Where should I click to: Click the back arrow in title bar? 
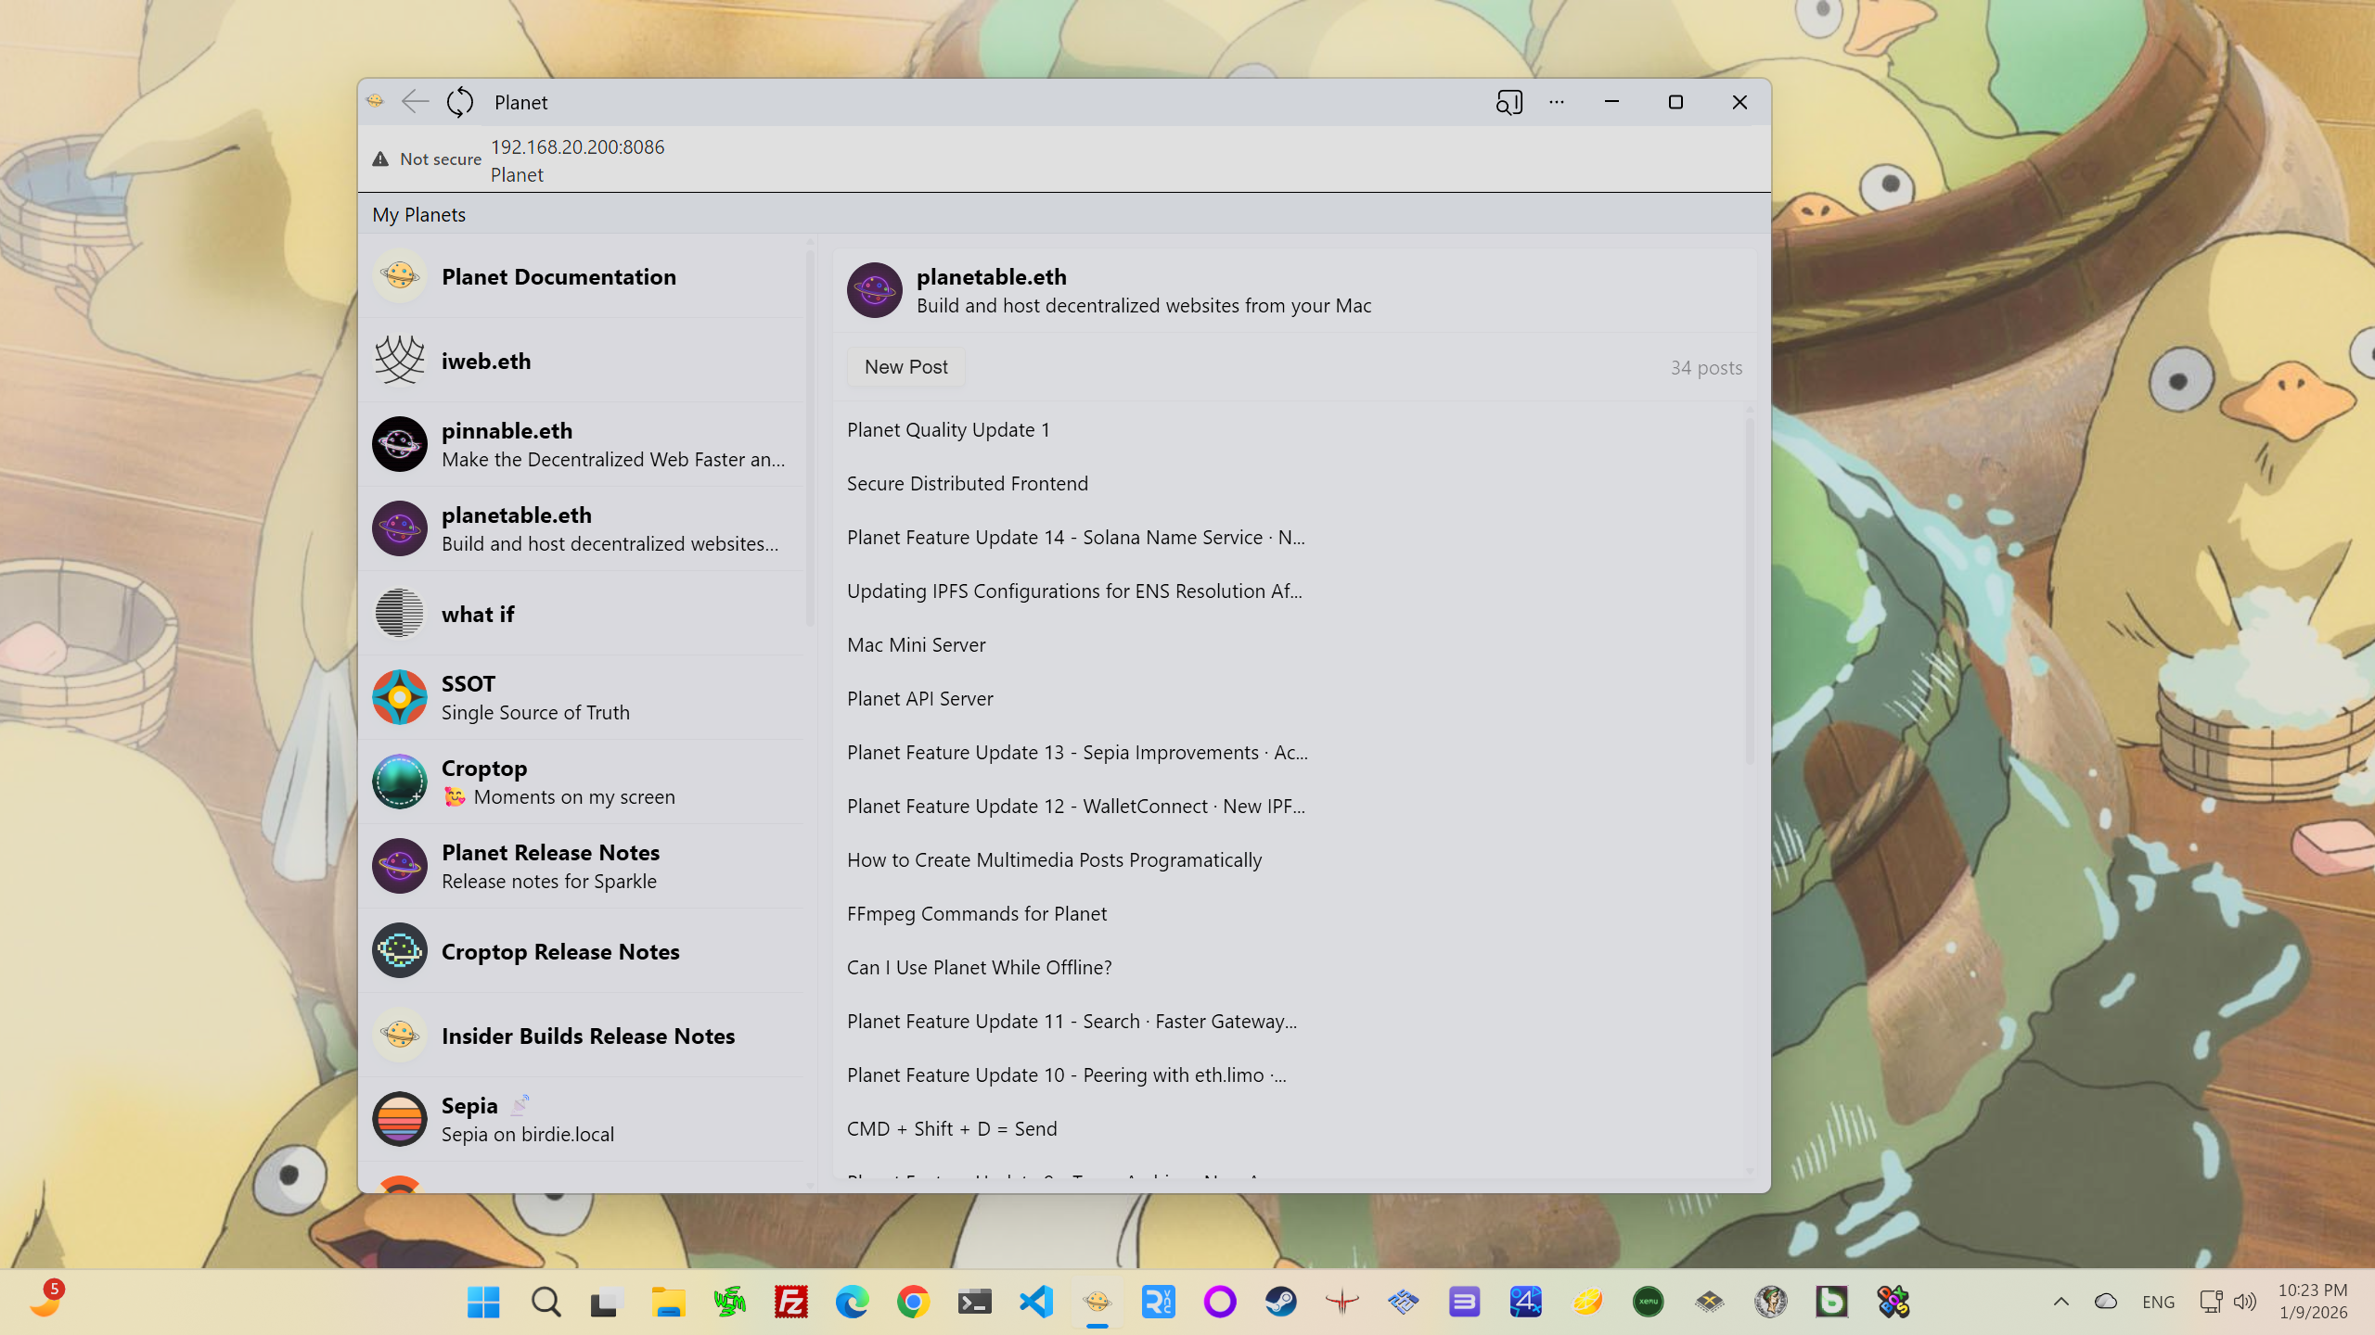click(415, 102)
